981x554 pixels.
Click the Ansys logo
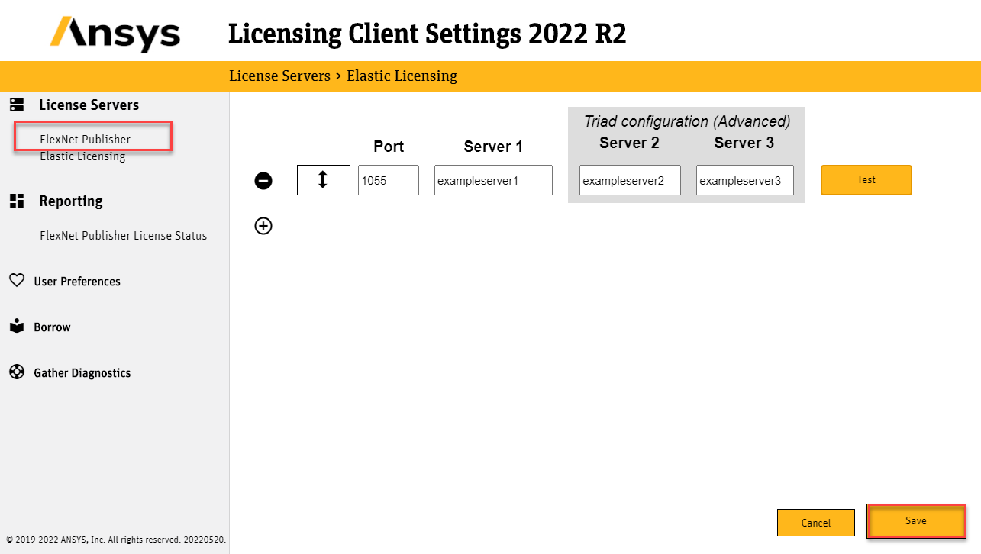tap(115, 35)
